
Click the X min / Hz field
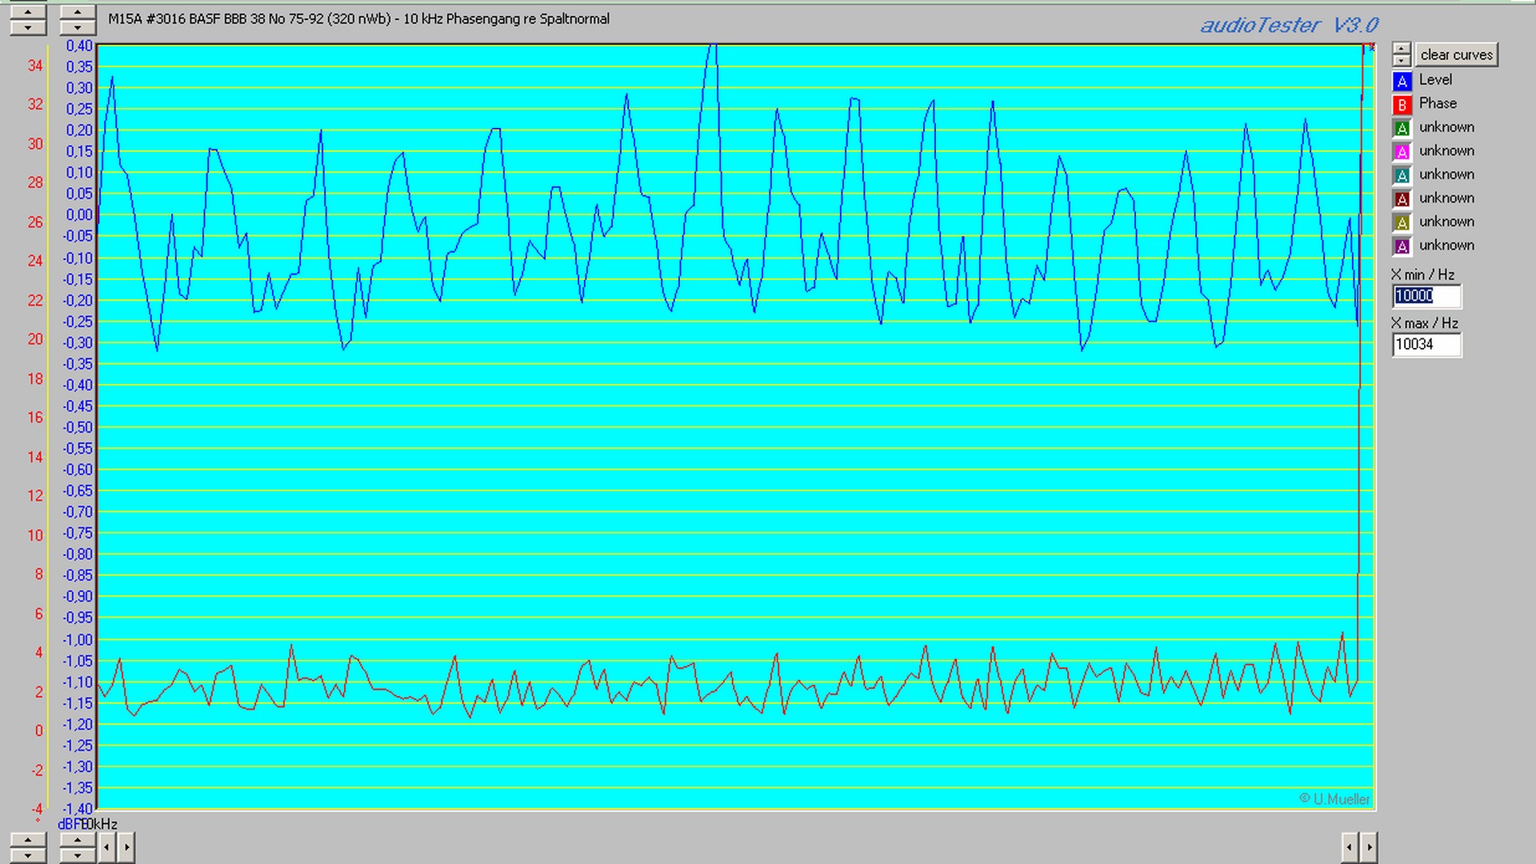click(x=1426, y=296)
